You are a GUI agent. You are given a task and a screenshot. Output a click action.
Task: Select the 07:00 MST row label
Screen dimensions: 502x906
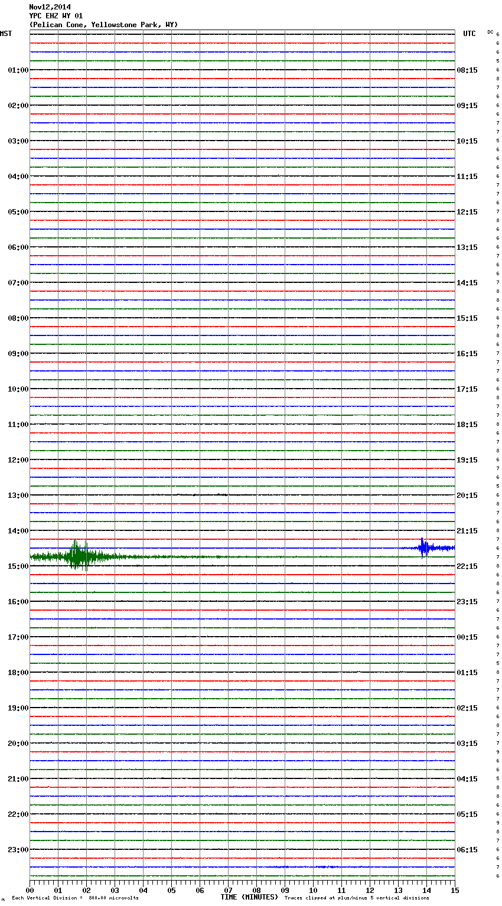[x=18, y=283]
